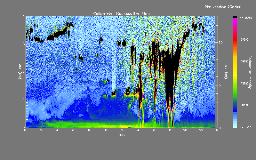The height and width of the screenshot is (160, 256).
Task: Select the "14:" UTC tick label
Action: (x=138, y=130)
